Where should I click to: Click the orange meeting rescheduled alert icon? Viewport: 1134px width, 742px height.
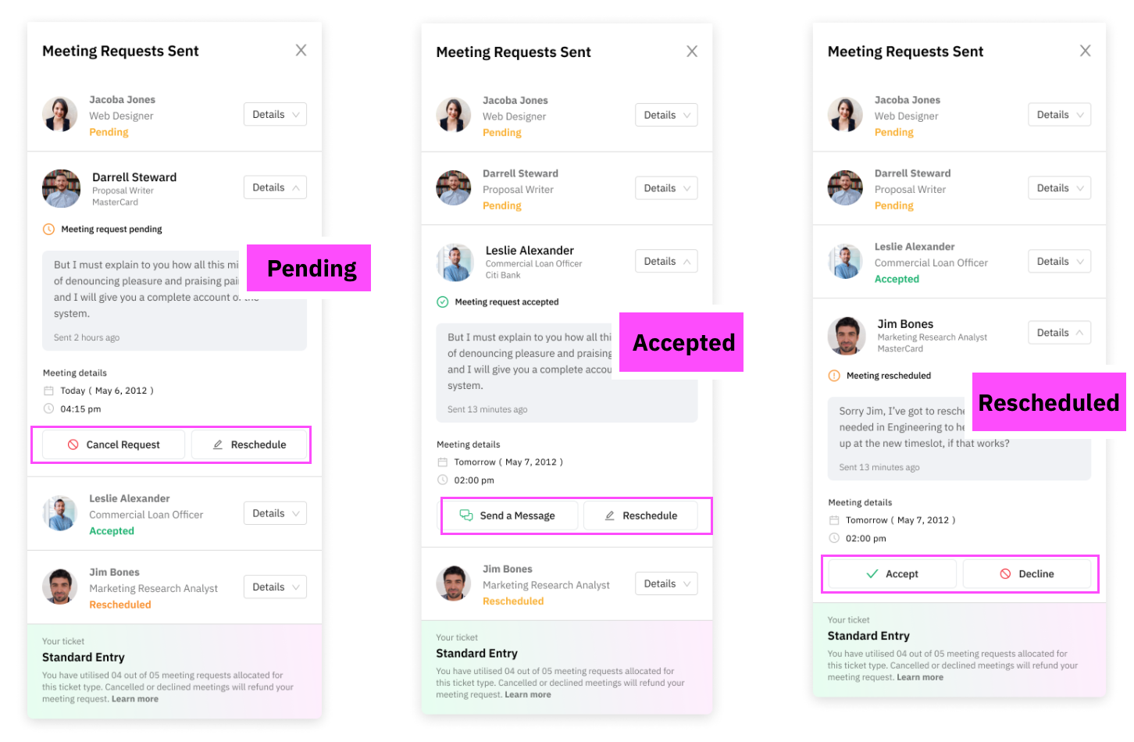(834, 376)
